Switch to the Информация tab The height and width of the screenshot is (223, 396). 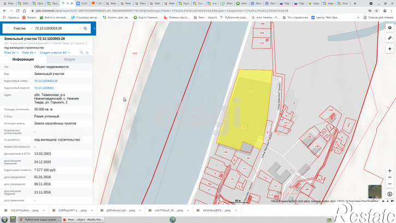(23, 59)
